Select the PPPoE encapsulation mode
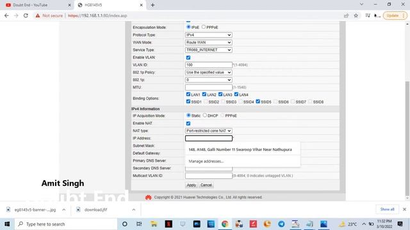This screenshot has width=410, height=230. click(x=204, y=27)
